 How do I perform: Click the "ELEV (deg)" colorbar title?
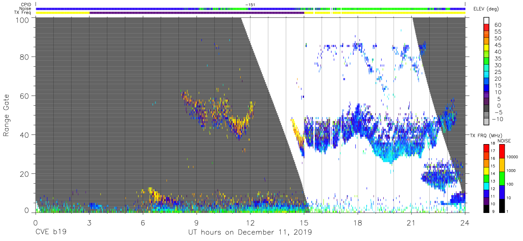(x=486, y=9)
